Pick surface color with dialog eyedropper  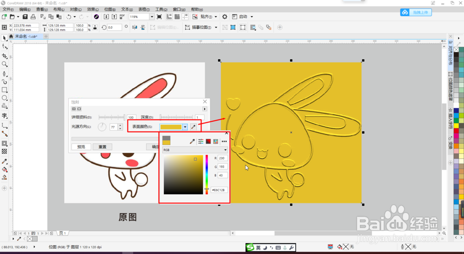pyautogui.click(x=193, y=127)
